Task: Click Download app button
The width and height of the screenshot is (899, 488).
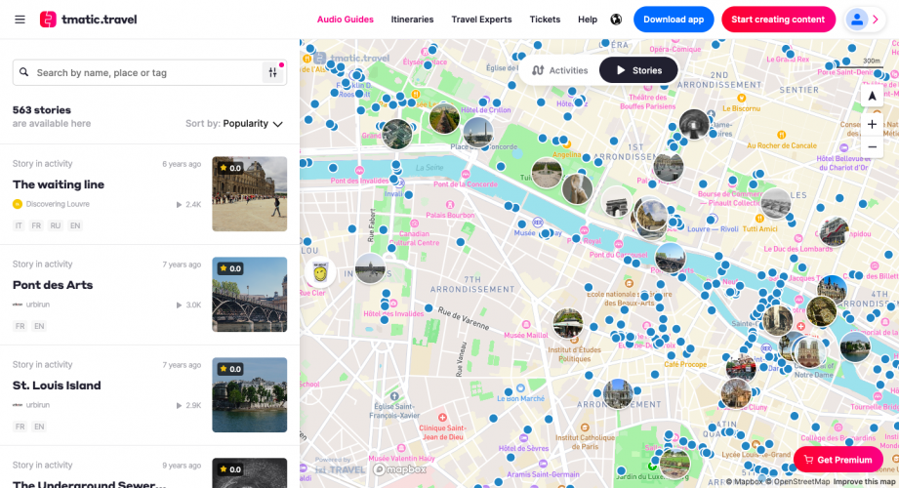Action: coord(674,20)
